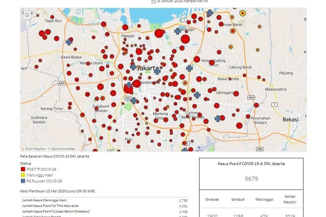Click the Meninggal column header
Viewport: 326px width, 217px height.
coord(264,199)
